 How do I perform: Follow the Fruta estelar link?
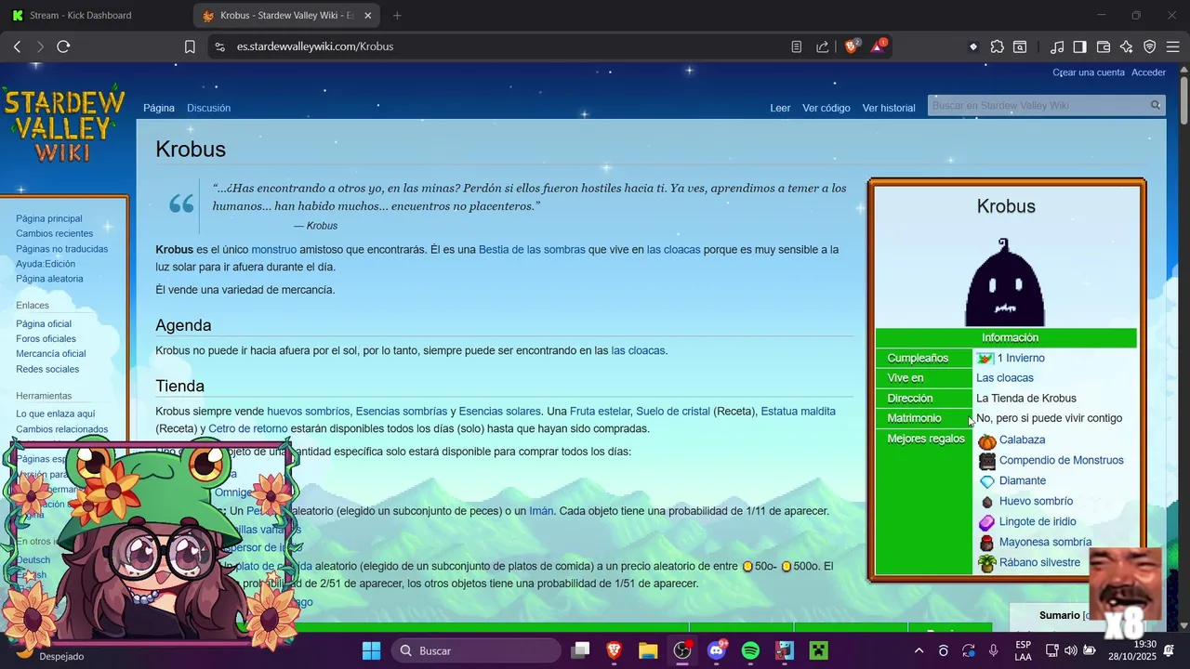(x=600, y=411)
